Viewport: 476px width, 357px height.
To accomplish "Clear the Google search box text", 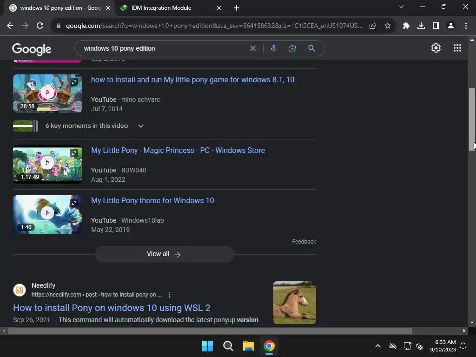I will [252, 48].
